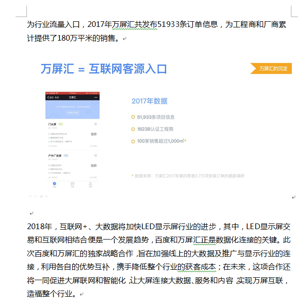The width and height of the screenshot is (298, 300).
Task: Click the three-dot menu in the phone header
Action: click(96, 97)
